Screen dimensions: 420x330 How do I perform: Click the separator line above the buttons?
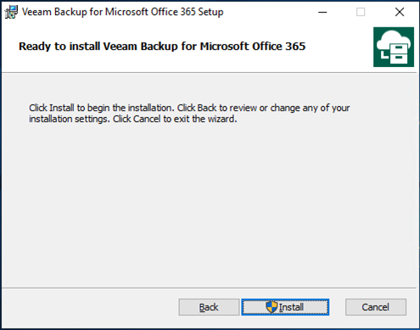(210, 288)
